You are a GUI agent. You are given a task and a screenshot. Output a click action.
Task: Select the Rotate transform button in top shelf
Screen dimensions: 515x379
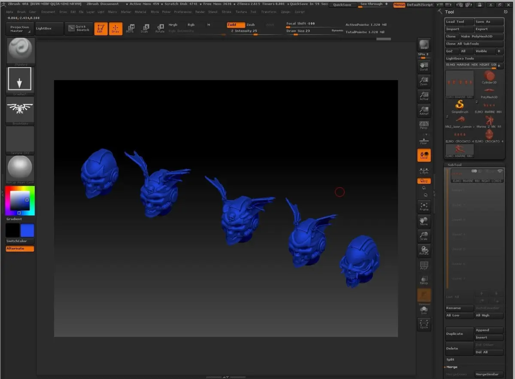click(x=160, y=29)
